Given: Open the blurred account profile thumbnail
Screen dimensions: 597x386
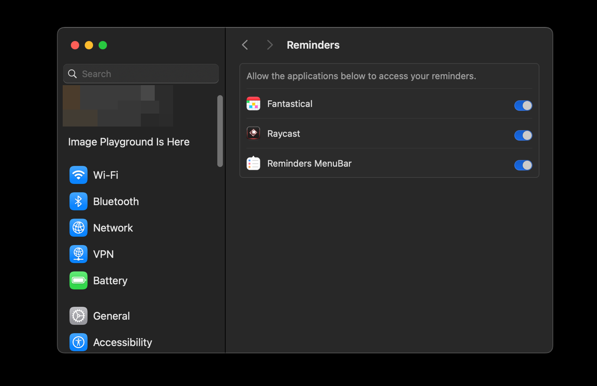Looking at the screenshot, I should coord(118,106).
